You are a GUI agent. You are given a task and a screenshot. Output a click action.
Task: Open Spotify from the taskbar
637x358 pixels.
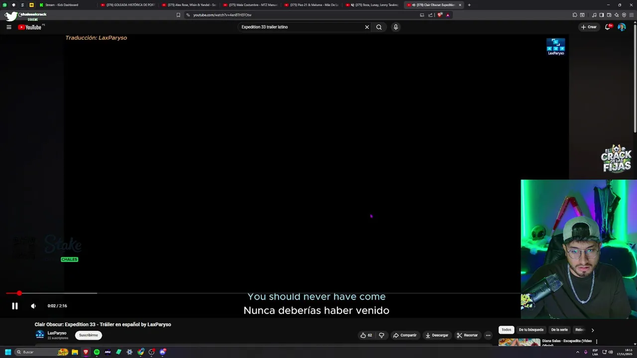pos(97,352)
